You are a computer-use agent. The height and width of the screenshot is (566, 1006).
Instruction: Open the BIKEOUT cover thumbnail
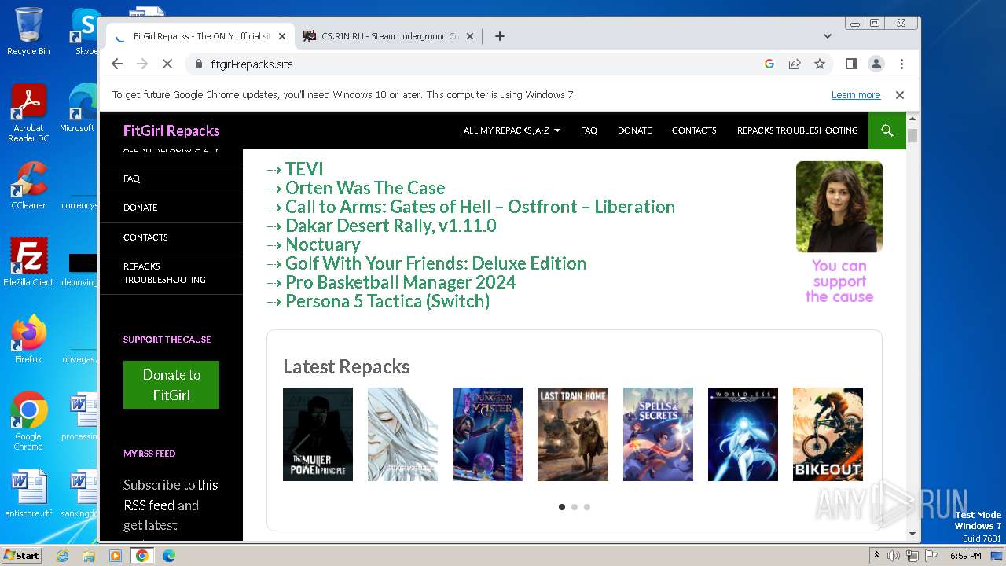[828, 434]
